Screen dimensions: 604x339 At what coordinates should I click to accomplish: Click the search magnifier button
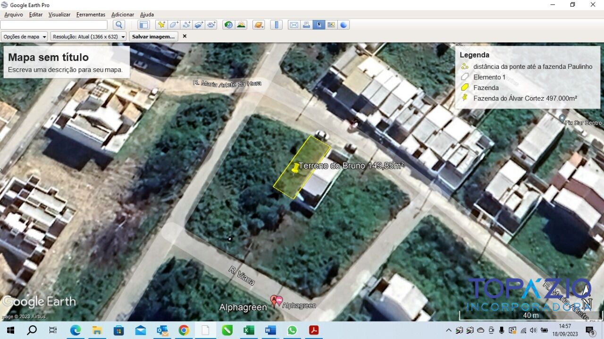pyautogui.click(x=119, y=25)
